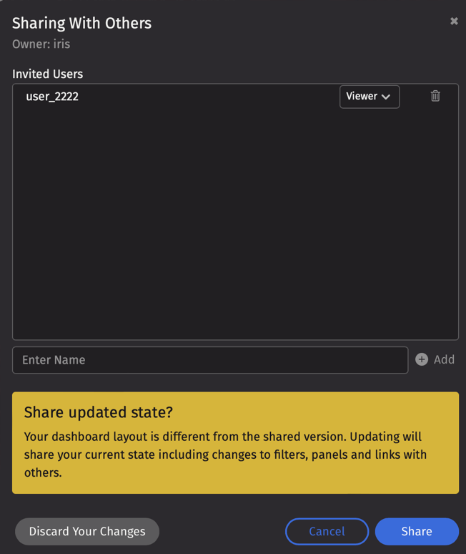466x554 pixels.
Task: Click the plus icon beside Add
Action: (422, 359)
